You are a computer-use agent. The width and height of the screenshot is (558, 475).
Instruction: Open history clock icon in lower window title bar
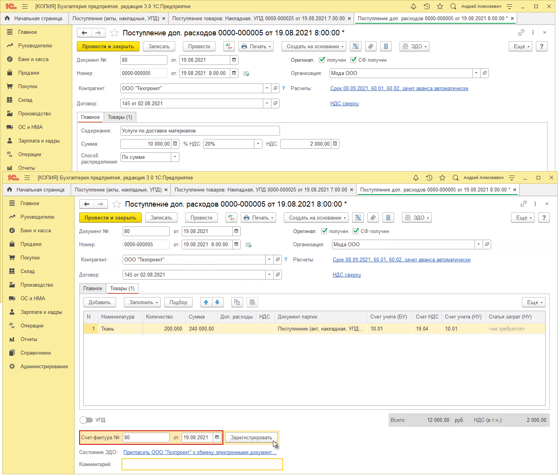(x=429, y=177)
